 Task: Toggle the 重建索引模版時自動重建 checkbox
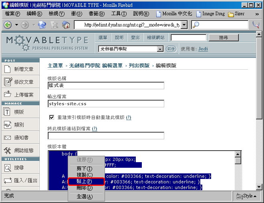click(52, 117)
